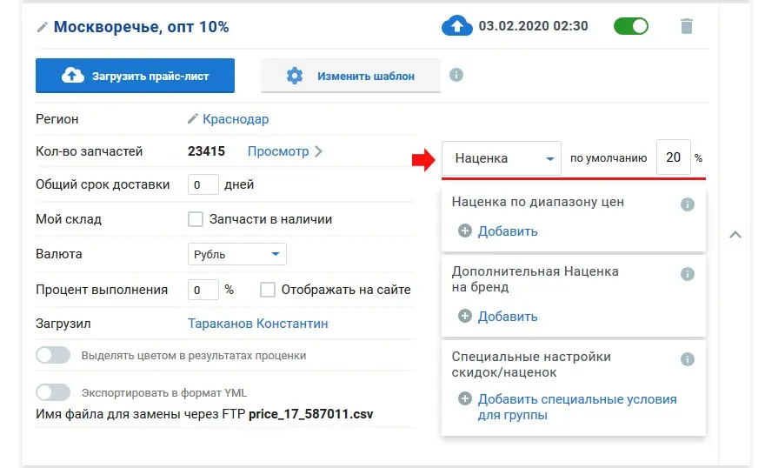Click Загрузить прайс-лист button
Screen dimensions: 765x468
[135, 76]
